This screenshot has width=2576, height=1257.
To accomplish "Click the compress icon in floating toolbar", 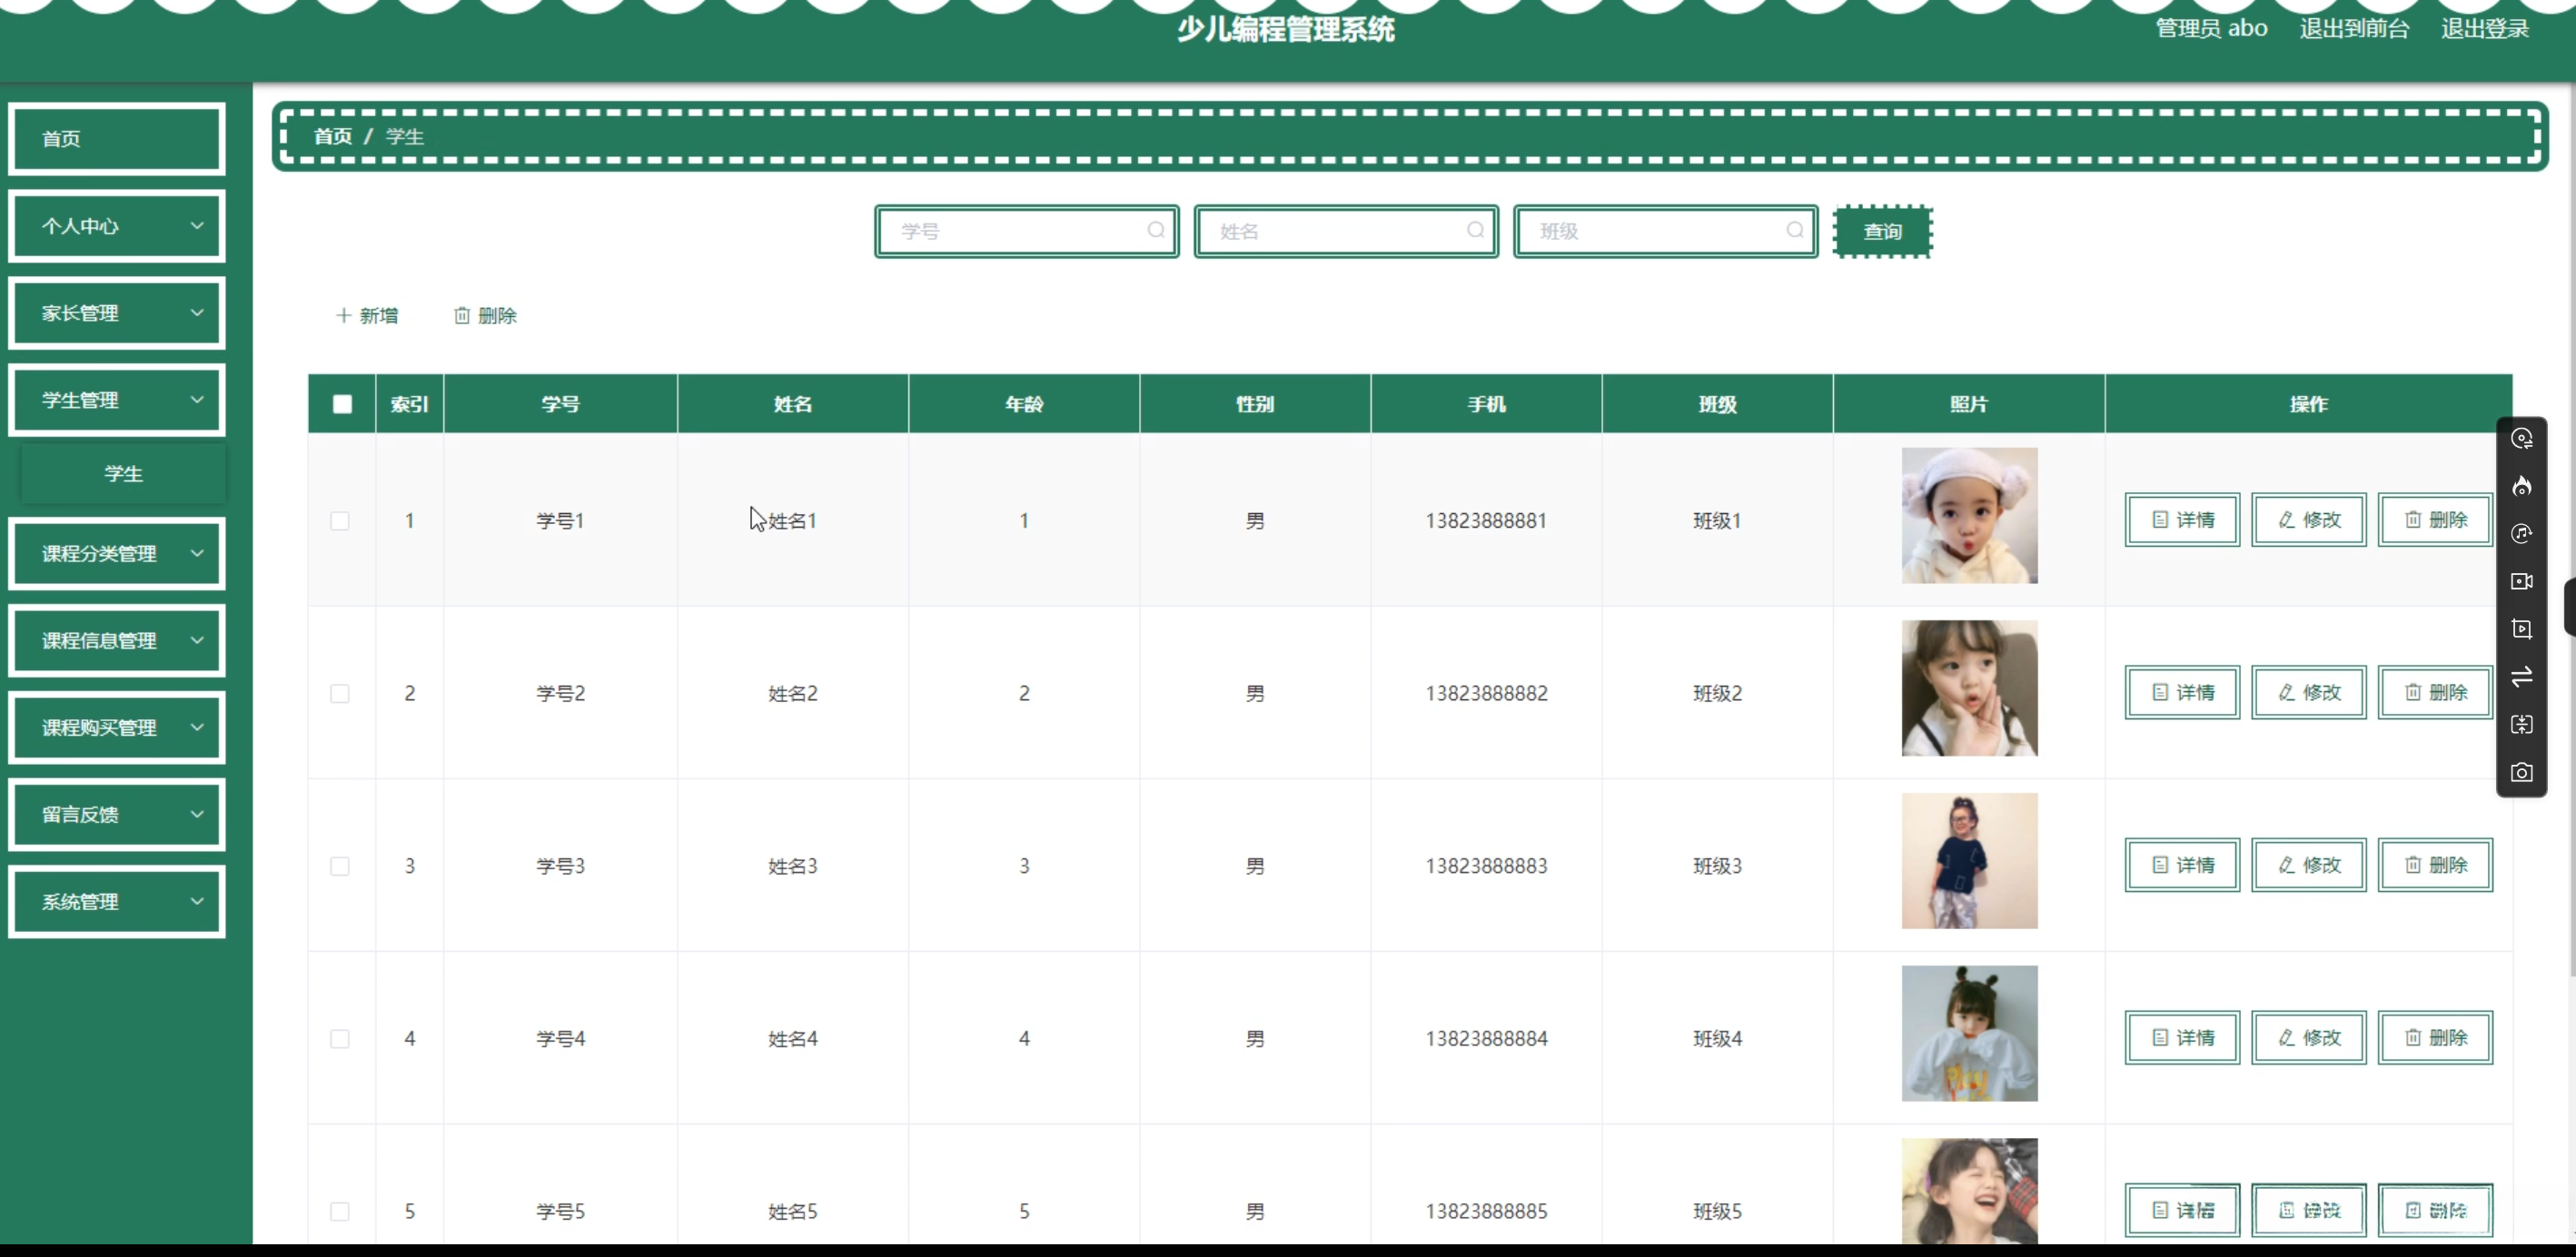I will pyautogui.click(x=2521, y=724).
